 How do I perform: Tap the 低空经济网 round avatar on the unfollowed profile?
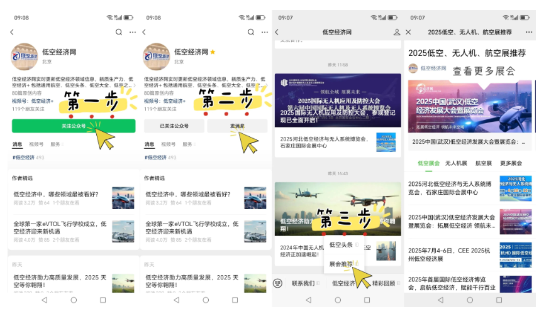[x=25, y=57]
